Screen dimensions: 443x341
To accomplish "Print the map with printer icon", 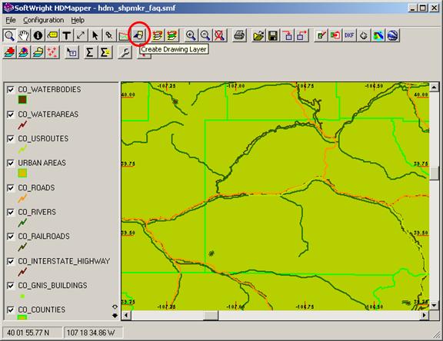I will pyautogui.click(x=239, y=35).
